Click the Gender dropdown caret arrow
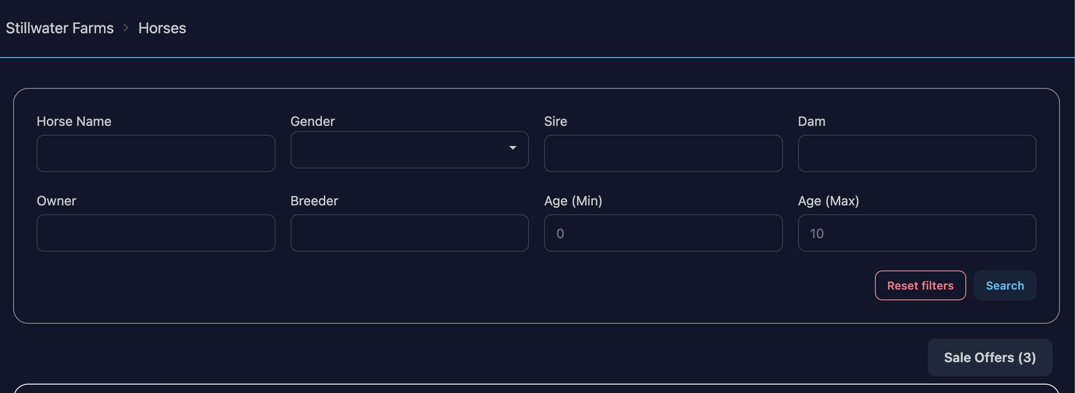1075x393 pixels. pyautogui.click(x=513, y=148)
